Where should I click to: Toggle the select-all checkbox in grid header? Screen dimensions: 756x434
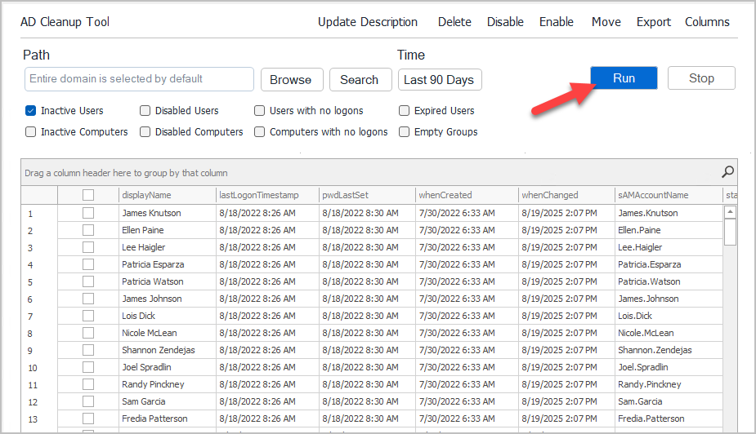(x=88, y=195)
